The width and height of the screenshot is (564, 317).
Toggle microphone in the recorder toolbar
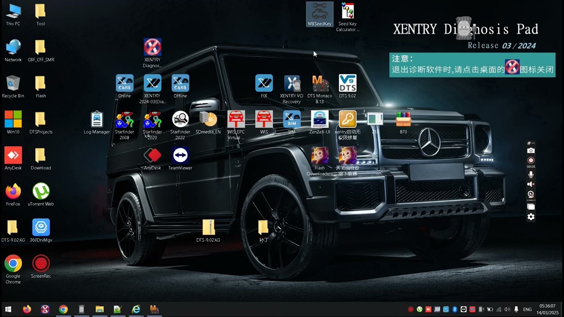[531, 175]
